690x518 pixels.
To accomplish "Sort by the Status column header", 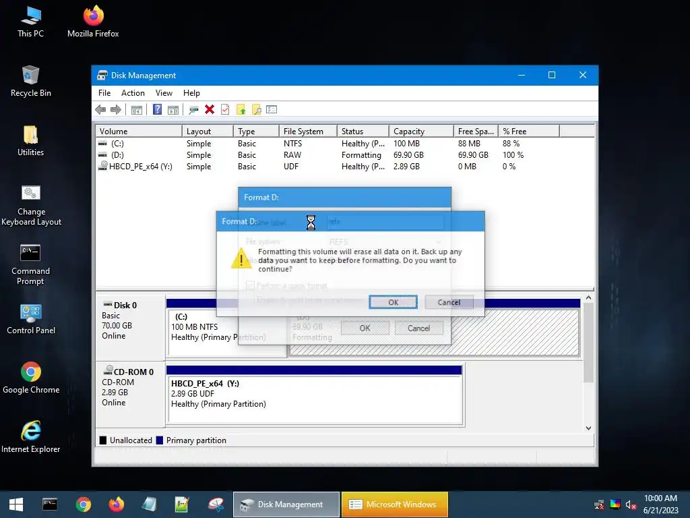I will tap(363, 132).
